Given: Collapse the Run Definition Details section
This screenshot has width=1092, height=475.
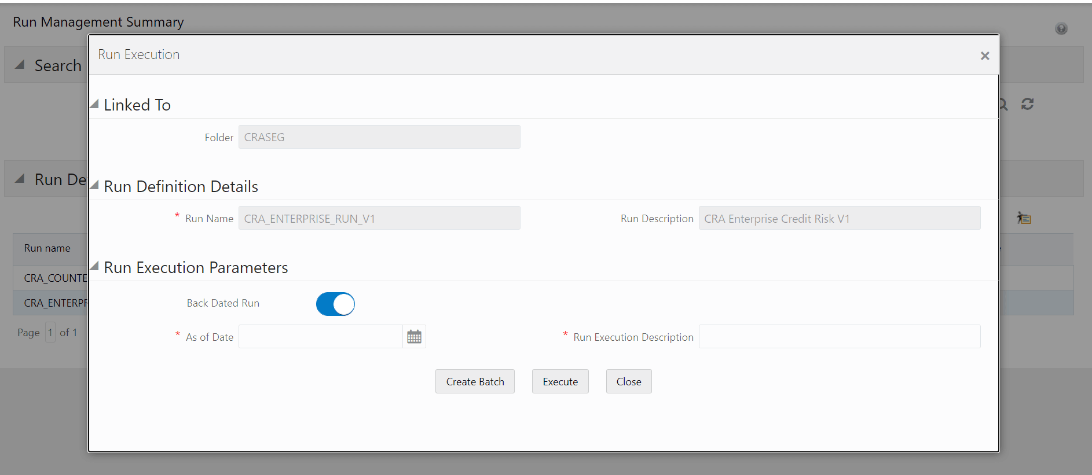Looking at the screenshot, I should pos(94,185).
